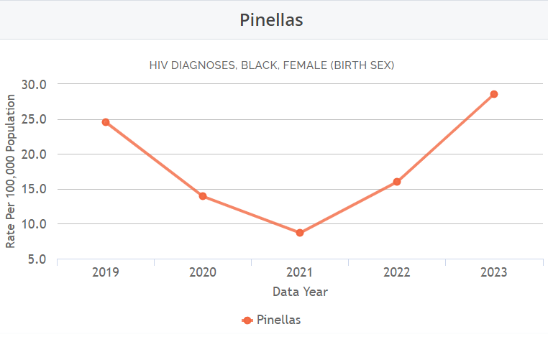Click the 30.0 y-axis label
548x342 pixels.
34,84
